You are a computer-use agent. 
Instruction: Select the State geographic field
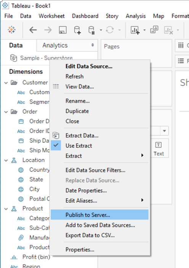36,179
